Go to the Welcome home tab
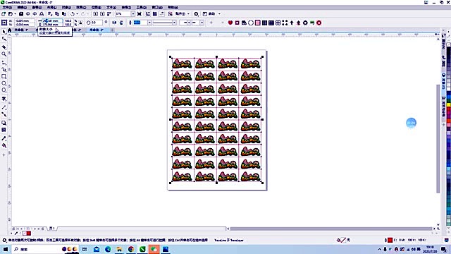Viewport: 451px width, 254px height. [x=9, y=30]
